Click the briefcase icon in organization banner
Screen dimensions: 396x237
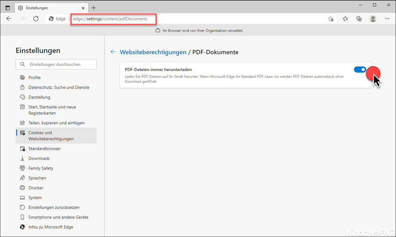[x=158, y=31]
